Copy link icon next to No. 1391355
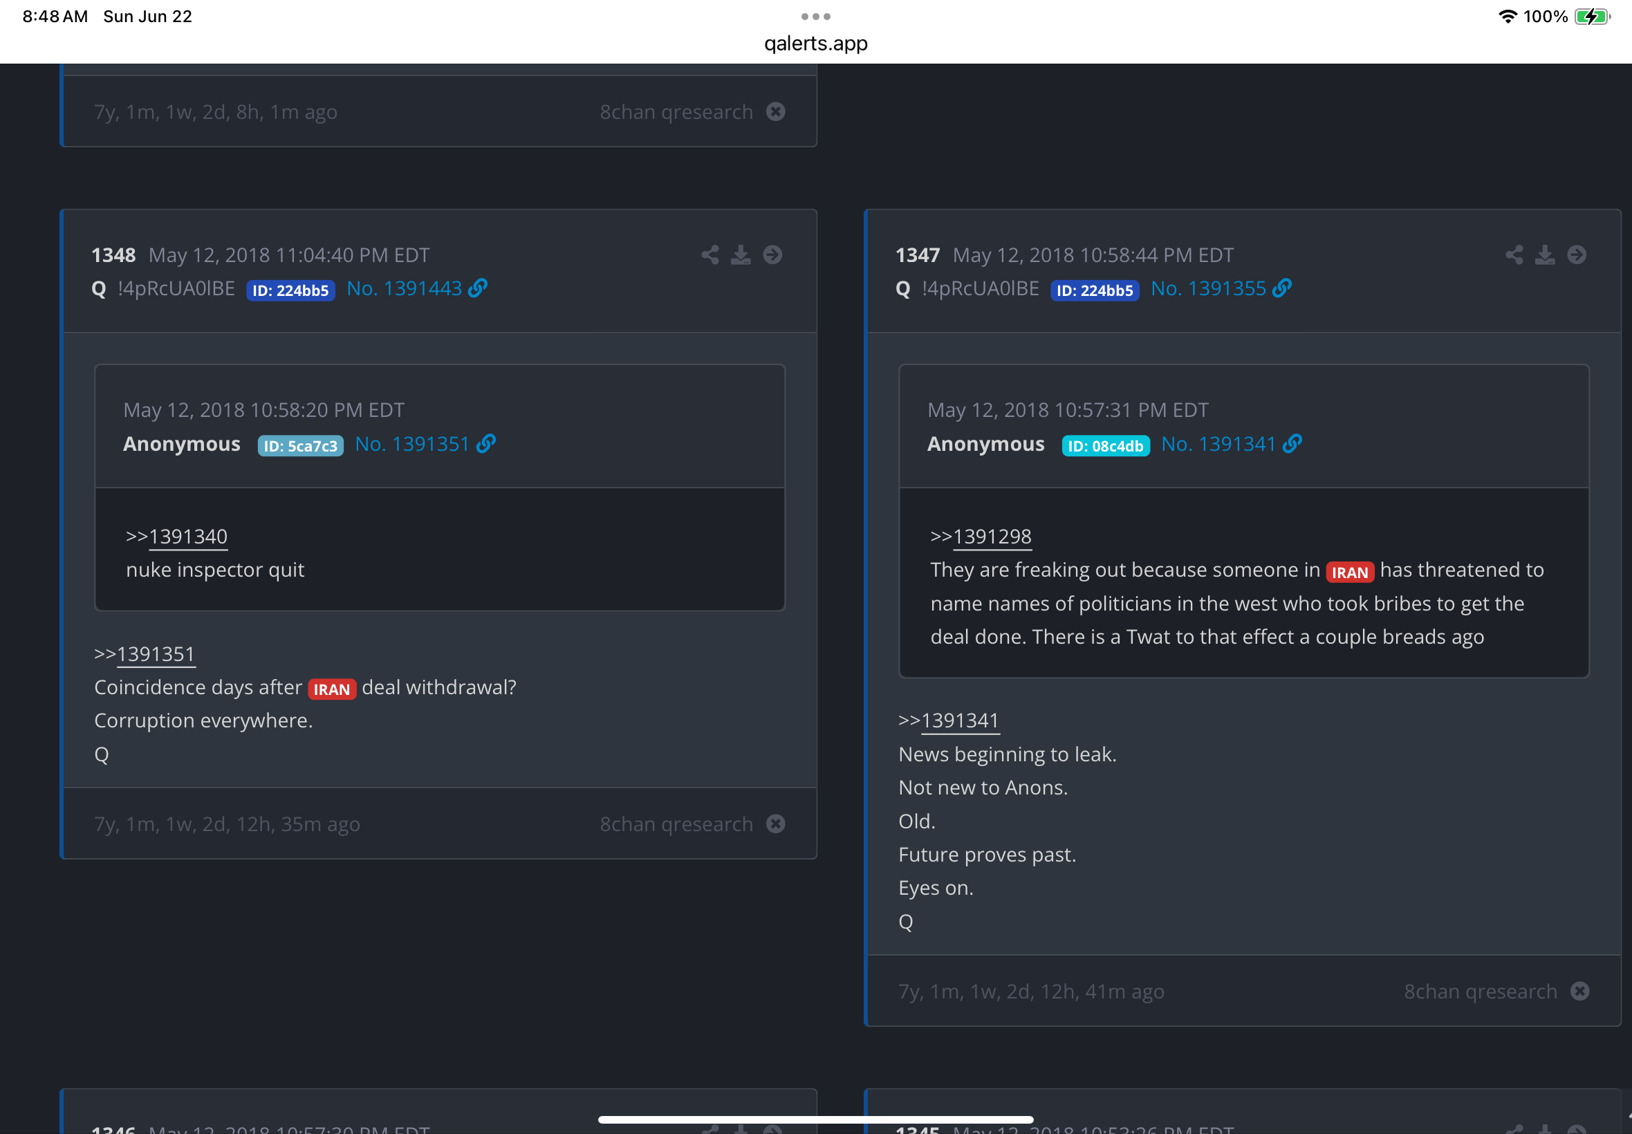The image size is (1632, 1134). (1281, 288)
